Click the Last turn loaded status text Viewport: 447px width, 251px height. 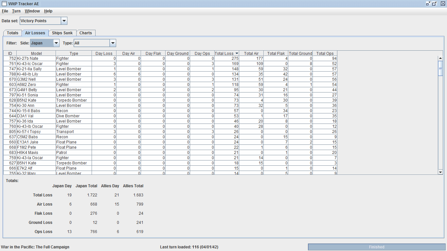[x=189, y=247]
